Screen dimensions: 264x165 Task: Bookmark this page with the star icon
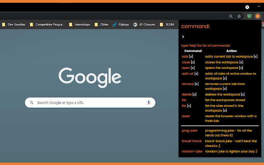click(239, 16)
